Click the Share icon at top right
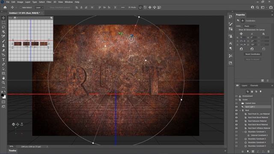This screenshot has height=154, width=274. point(271,8)
